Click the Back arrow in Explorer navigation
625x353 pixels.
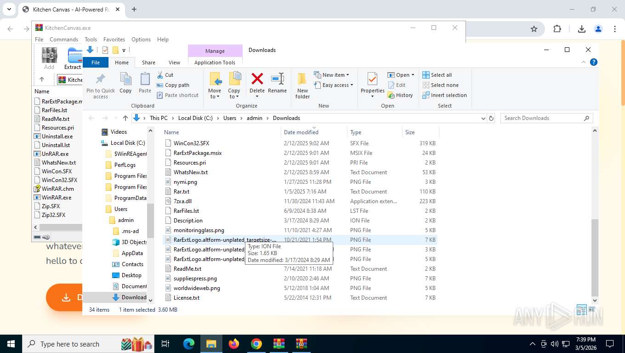pyautogui.click(x=91, y=118)
